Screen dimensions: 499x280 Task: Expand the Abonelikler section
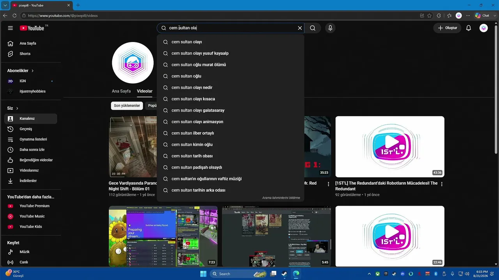(21, 71)
